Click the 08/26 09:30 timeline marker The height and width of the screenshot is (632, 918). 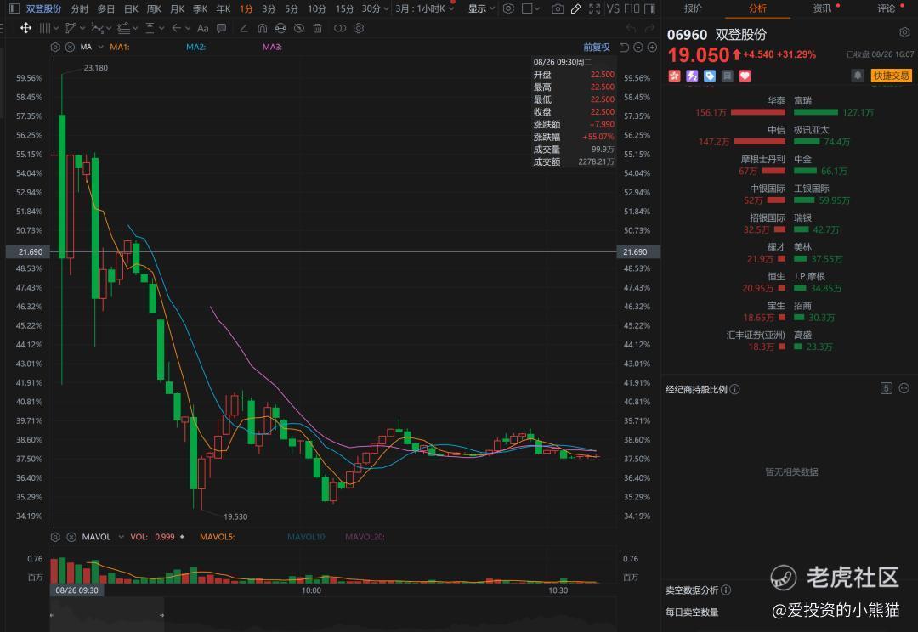[x=76, y=590]
